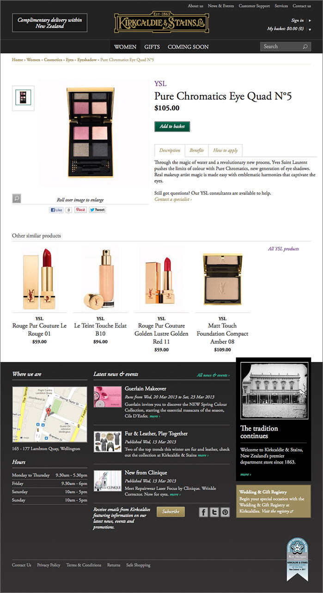Click the Kirkcaldie & Stains logo
The width and height of the screenshot is (323, 593).
tap(161, 22)
